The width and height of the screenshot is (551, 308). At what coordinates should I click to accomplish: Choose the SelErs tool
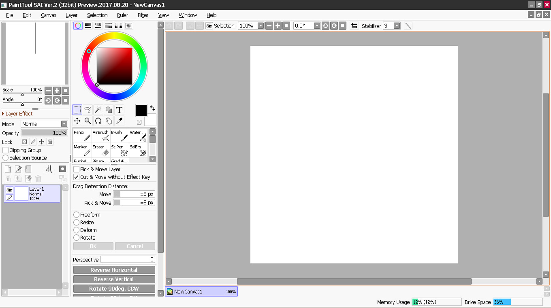pos(138,150)
